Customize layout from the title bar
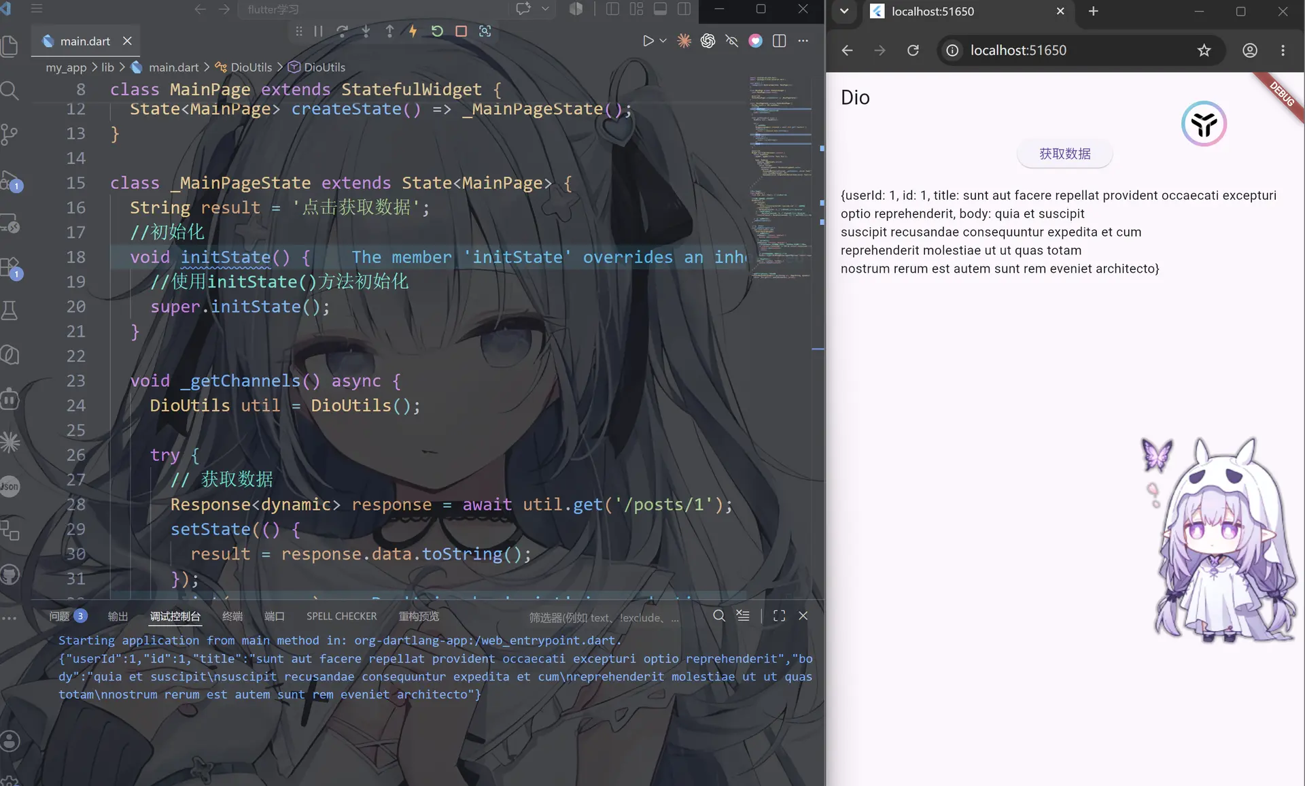Image resolution: width=1305 pixels, height=786 pixels. tap(636, 9)
